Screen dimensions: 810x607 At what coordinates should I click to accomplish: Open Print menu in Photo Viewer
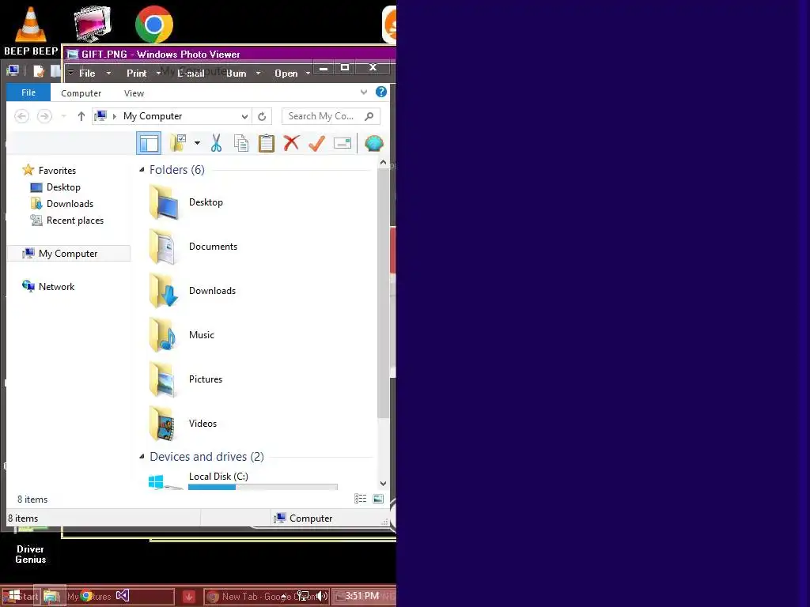point(136,74)
